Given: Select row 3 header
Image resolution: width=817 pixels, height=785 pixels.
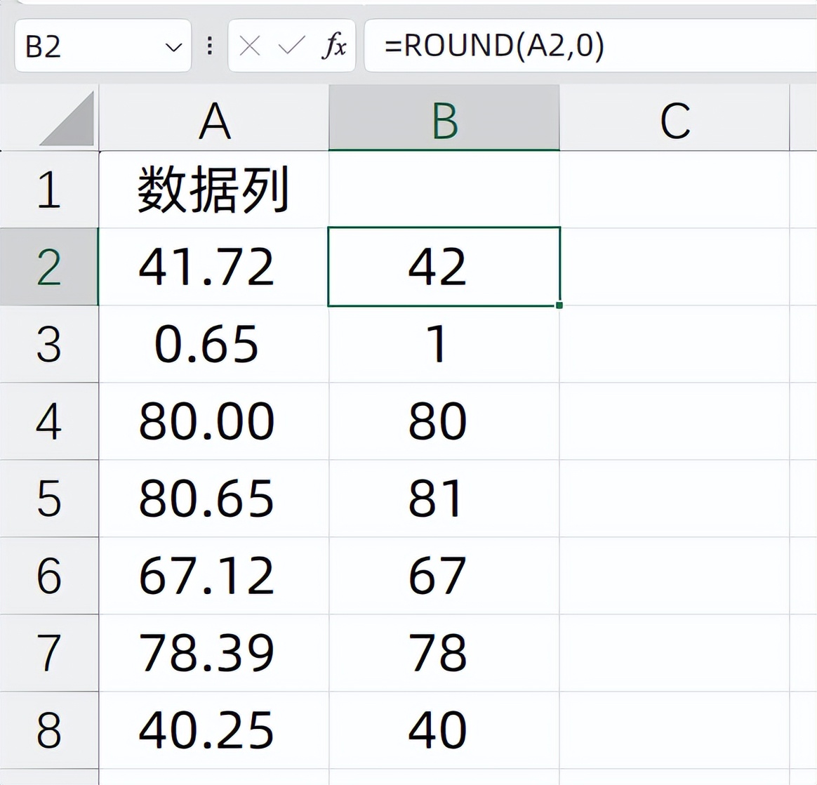Looking at the screenshot, I should 49,344.
